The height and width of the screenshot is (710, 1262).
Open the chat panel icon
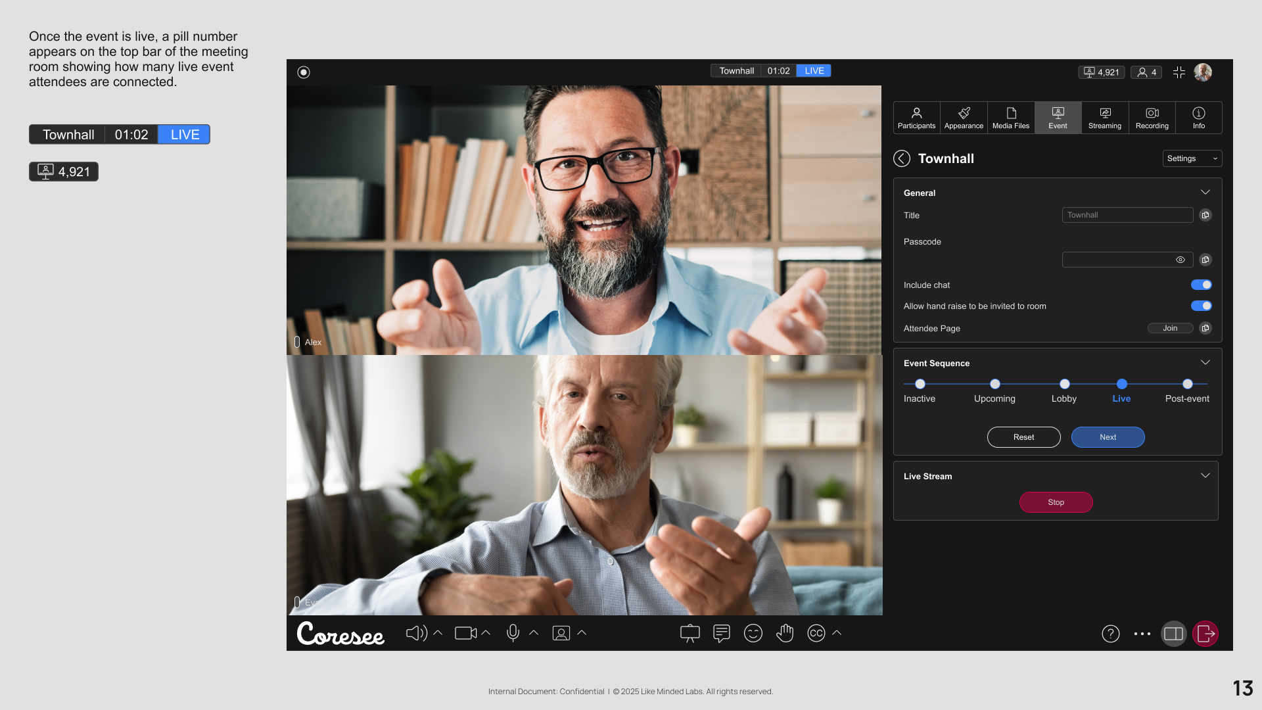(721, 633)
